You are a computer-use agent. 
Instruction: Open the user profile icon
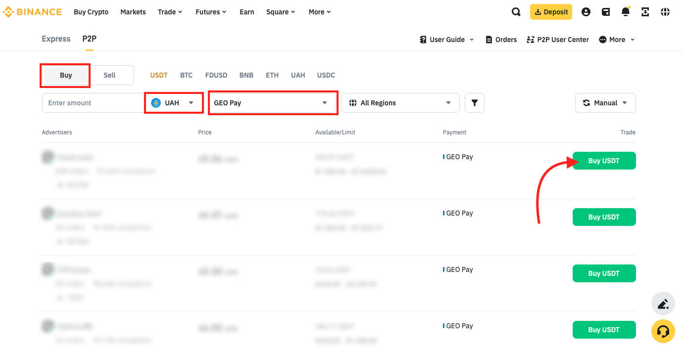(586, 12)
